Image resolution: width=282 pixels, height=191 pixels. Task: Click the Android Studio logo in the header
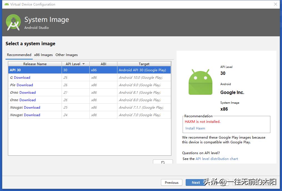[13, 22]
